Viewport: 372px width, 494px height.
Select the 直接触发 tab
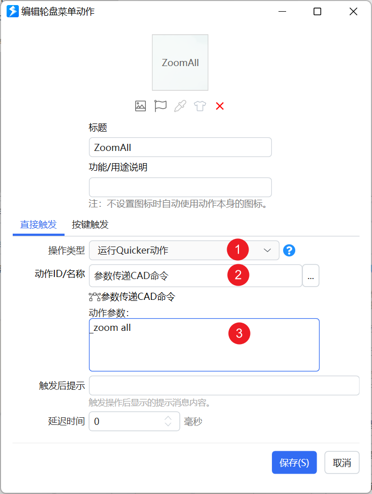point(39,225)
